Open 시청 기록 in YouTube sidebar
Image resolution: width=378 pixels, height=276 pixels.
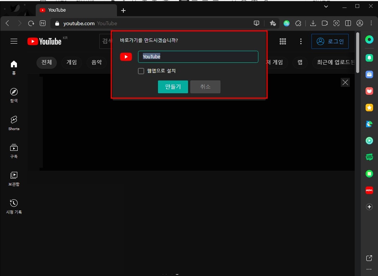pos(14,207)
